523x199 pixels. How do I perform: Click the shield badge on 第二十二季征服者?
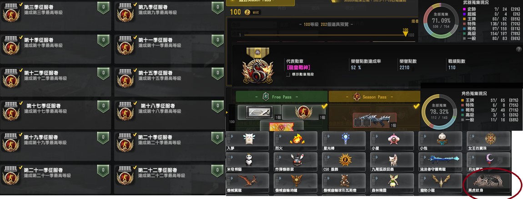tap(217, 170)
